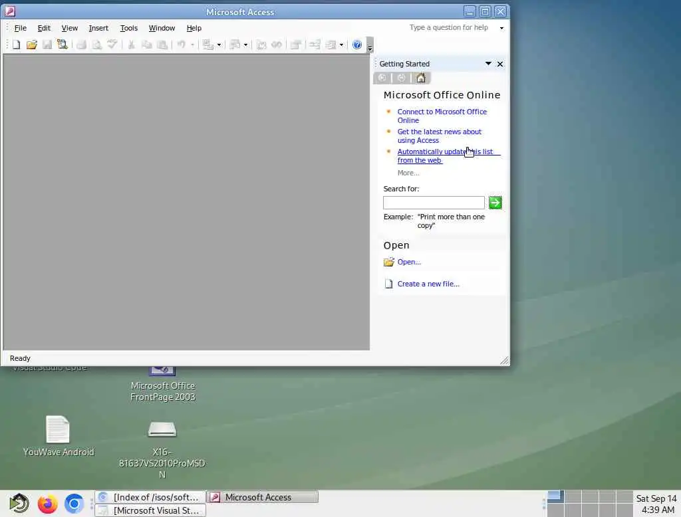Click Create a new file... link
Screen dimensions: 681x517
428,284
